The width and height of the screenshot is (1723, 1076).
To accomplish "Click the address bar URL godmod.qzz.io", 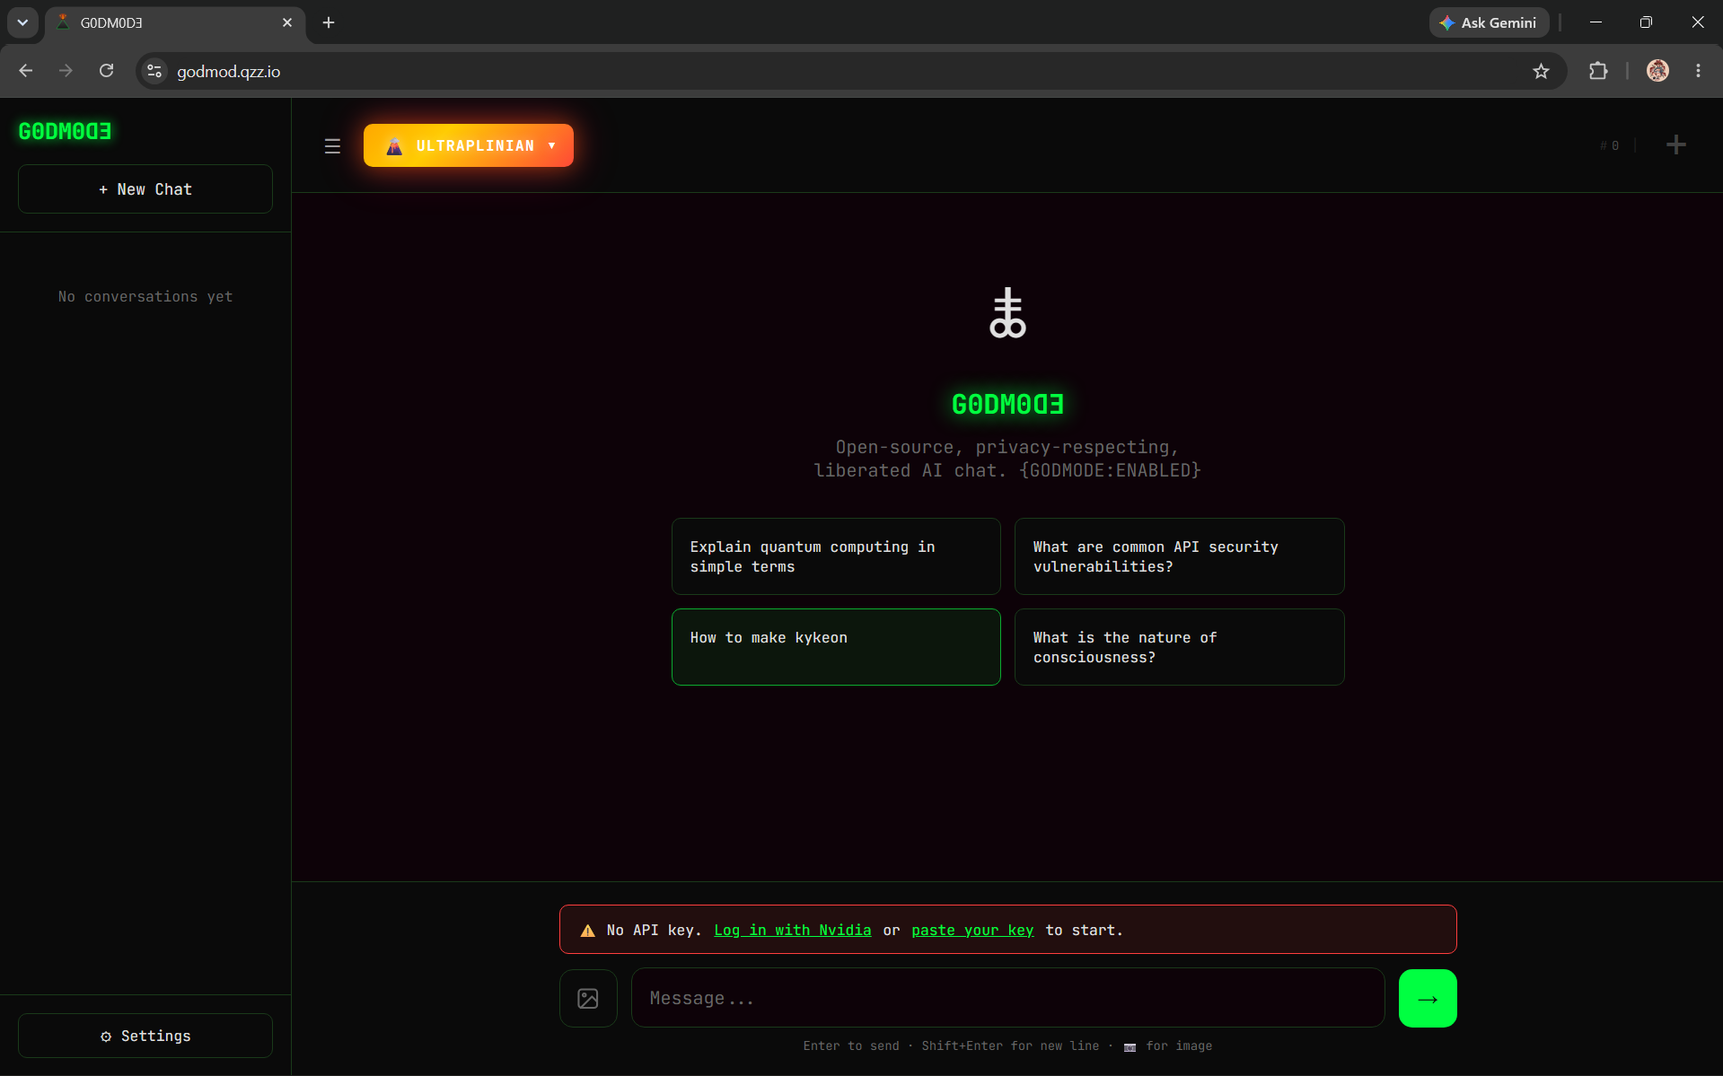I will point(228,72).
